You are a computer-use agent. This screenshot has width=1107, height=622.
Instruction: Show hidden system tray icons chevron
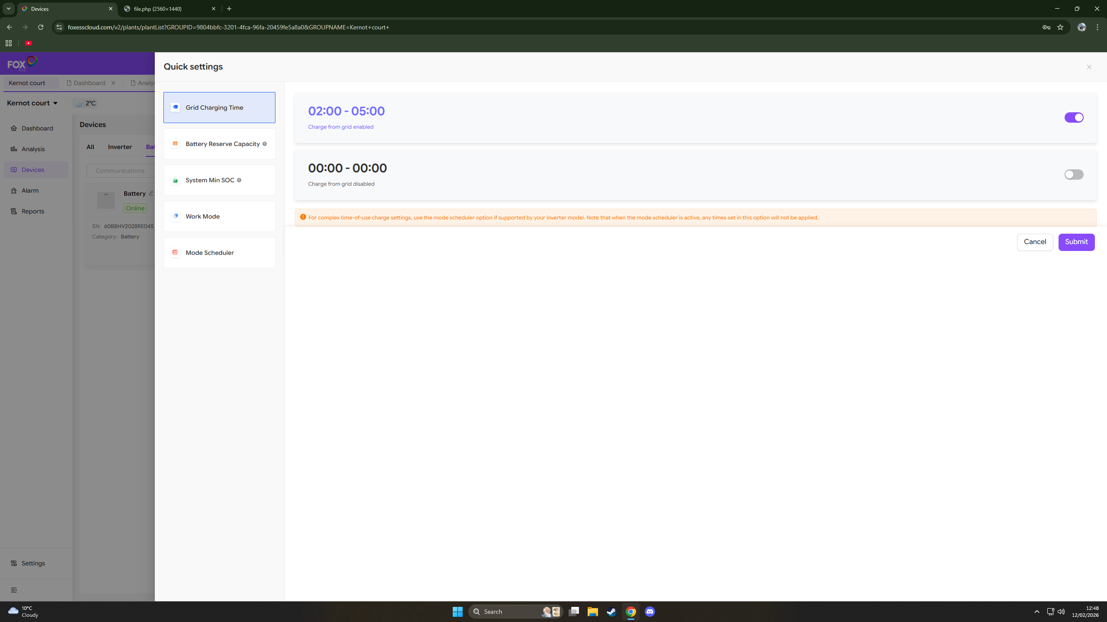click(1037, 612)
